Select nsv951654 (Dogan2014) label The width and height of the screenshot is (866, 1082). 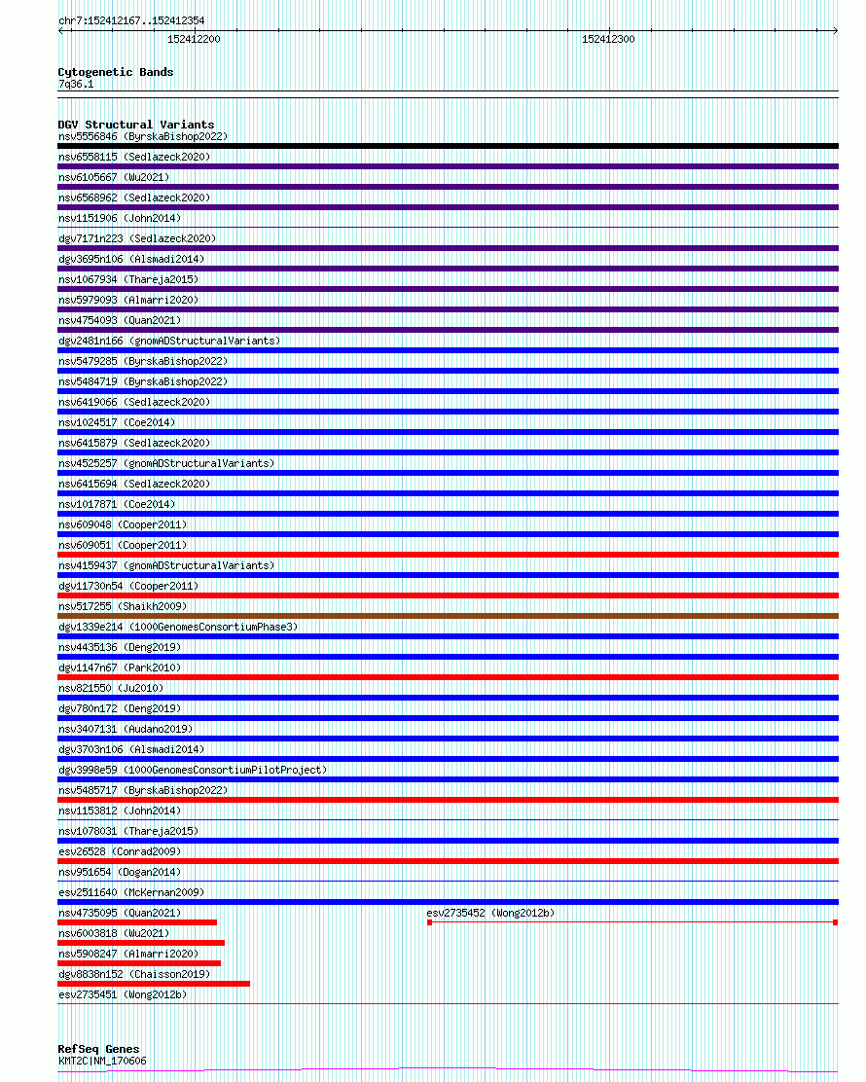tap(120, 872)
